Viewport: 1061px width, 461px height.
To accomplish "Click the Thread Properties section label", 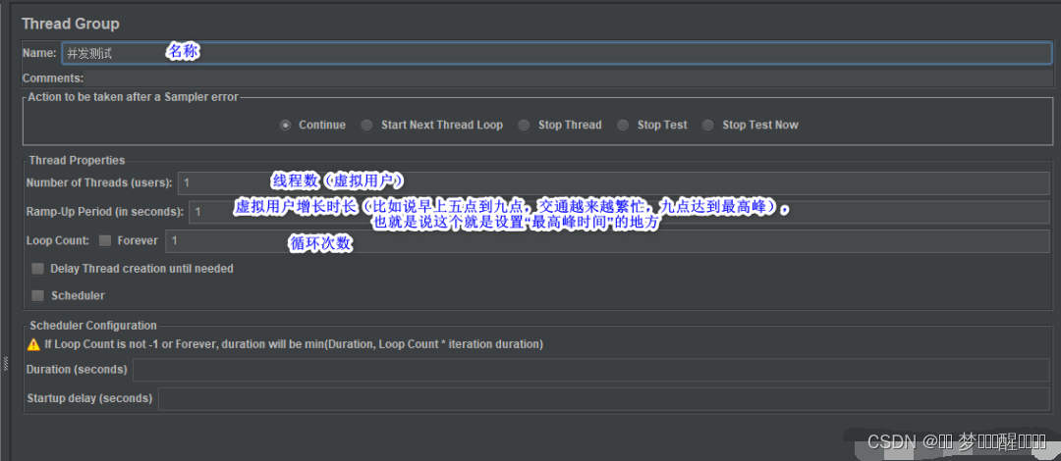I will (77, 161).
